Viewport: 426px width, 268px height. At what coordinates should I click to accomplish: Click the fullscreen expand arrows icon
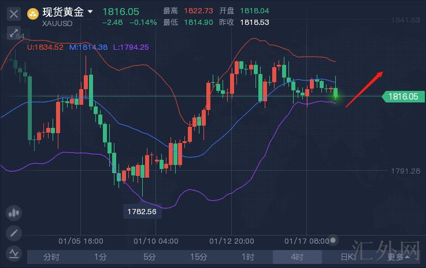pyautogui.click(x=14, y=32)
